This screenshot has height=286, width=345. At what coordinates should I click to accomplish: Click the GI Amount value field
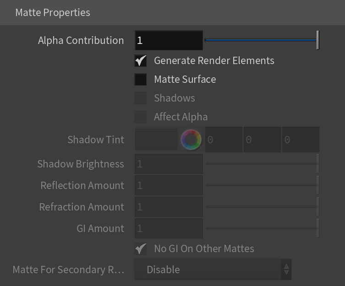(169, 228)
